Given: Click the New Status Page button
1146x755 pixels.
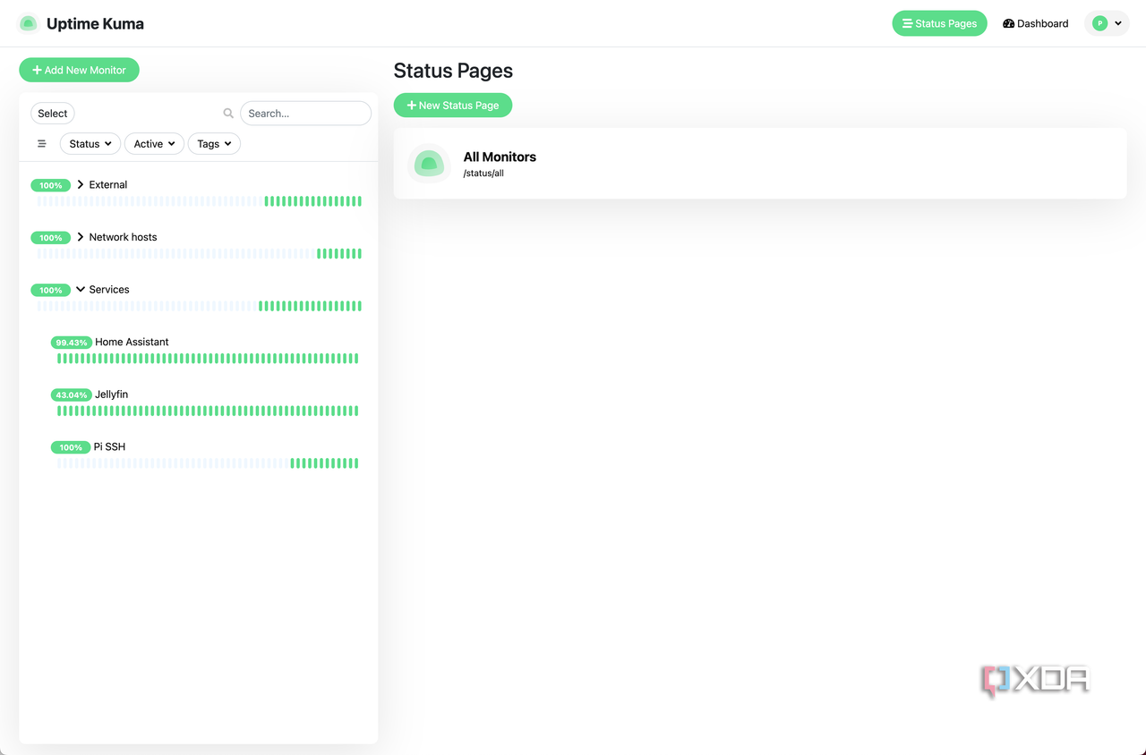Looking at the screenshot, I should (x=453, y=106).
